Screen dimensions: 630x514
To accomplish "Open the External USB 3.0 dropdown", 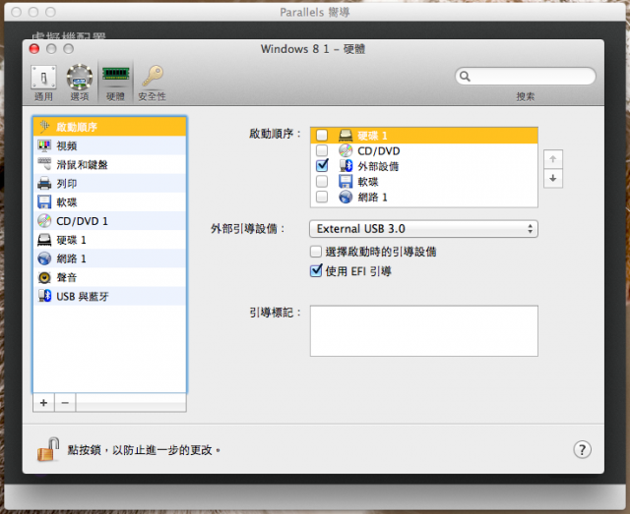I will point(423,229).
